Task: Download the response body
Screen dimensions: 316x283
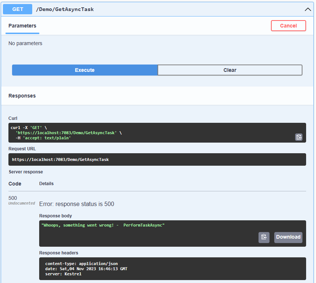Action: click(288, 237)
